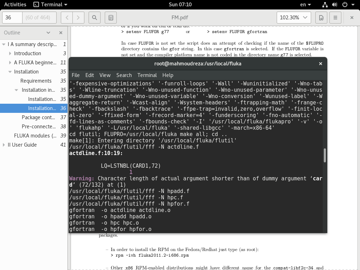This screenshot has width=360, height=270.
Task: Open the Terminal app menu in top bar
Action: [50, 5]
